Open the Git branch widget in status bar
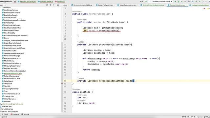The width and height of the screenshot is (210, 118). point(208,117)
